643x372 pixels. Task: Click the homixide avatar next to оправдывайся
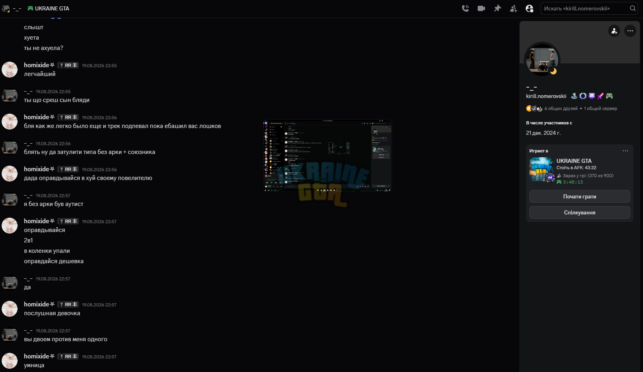[10, 226]
